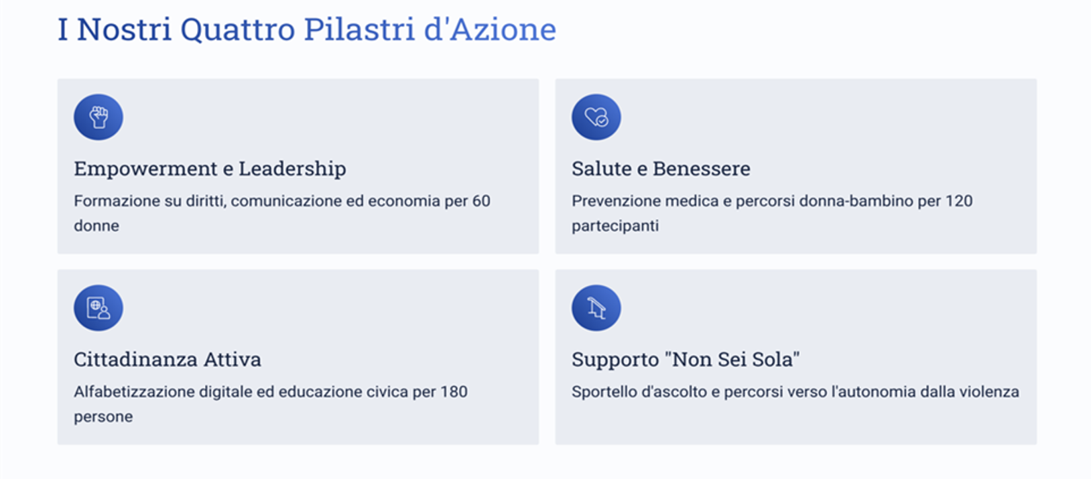Select the "Cittadinanza Attiva" title
This screenshot has width=1091, height=481.
click(x=168, y=360)
